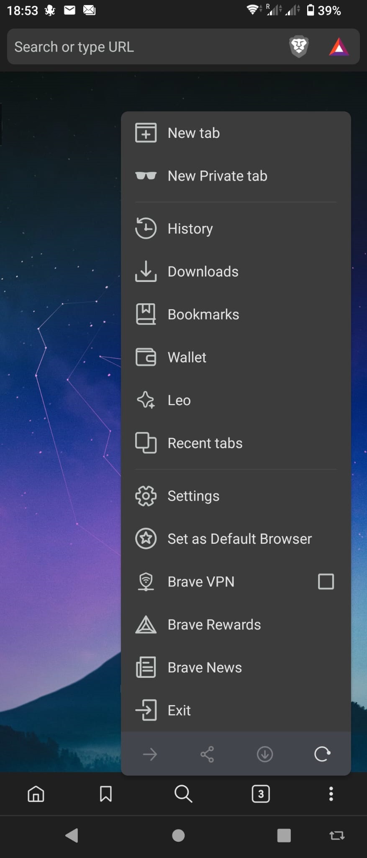Open a New Private tab
Image resolution: width=367 pixels, height=858 pixels.
(x=236, y=176)
